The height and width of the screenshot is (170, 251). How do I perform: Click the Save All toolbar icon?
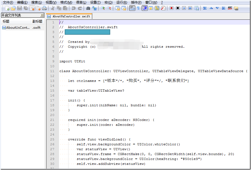[x=26, y=8]
